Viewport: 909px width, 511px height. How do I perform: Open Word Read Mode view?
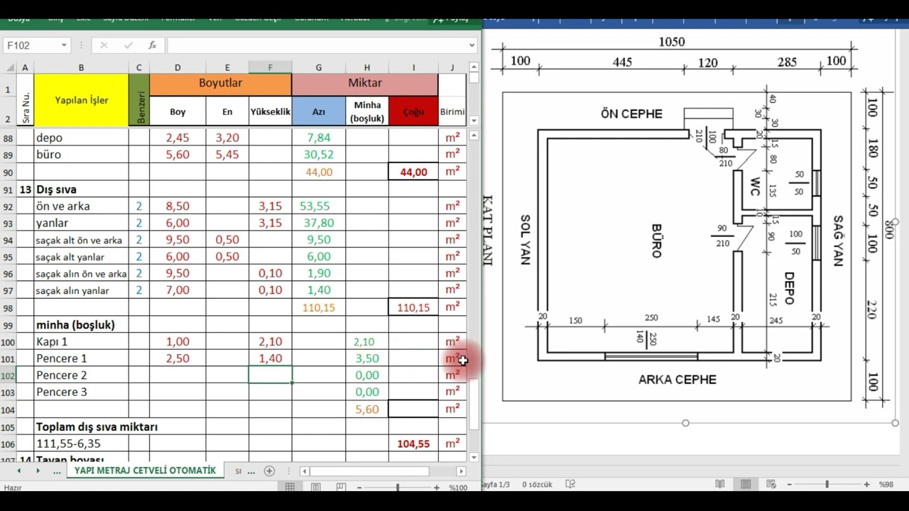tap(720, 484)
